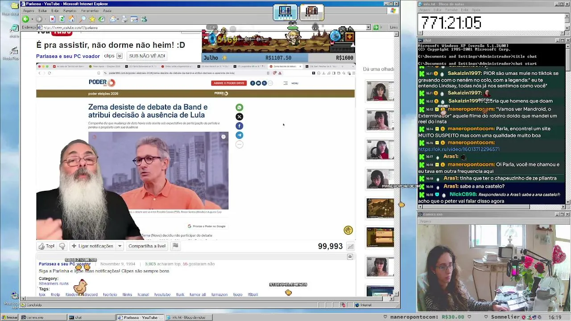Collapse the video description panel
Image resolution: width=571 pixels, height=321 pixels.
[x=350, y=257]
